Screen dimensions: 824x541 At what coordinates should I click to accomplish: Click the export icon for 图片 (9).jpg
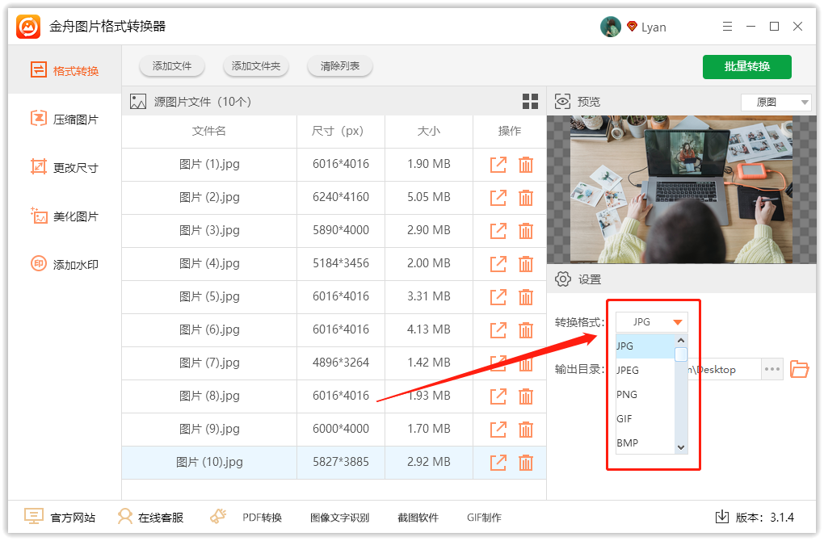(x=498, y=429)
